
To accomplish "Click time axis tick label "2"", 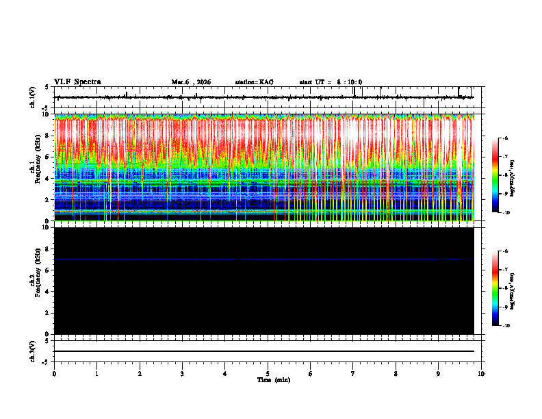I will tap(140, 374).
